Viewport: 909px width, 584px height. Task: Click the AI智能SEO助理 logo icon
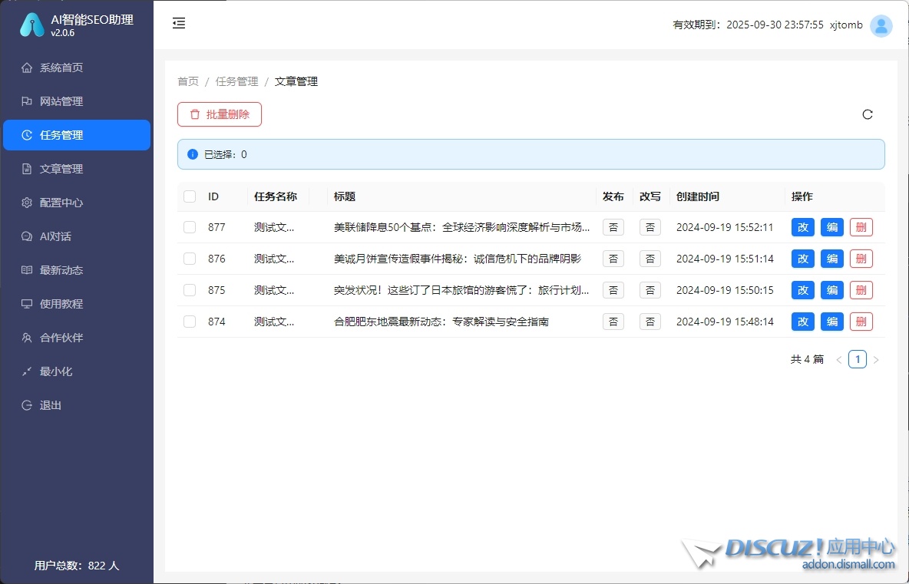point(31,25)
